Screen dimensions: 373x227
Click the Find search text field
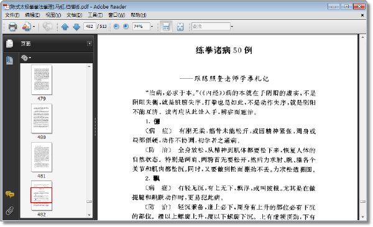[x=211, y=26]
